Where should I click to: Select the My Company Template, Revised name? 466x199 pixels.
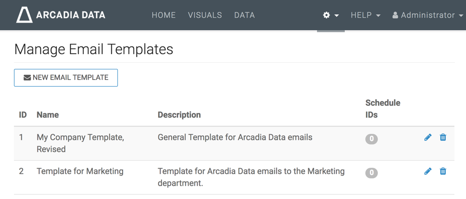coord(80,143)
